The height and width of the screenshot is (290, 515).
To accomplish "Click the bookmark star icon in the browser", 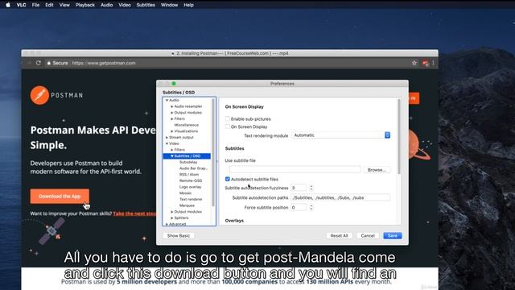I will 414,63.
